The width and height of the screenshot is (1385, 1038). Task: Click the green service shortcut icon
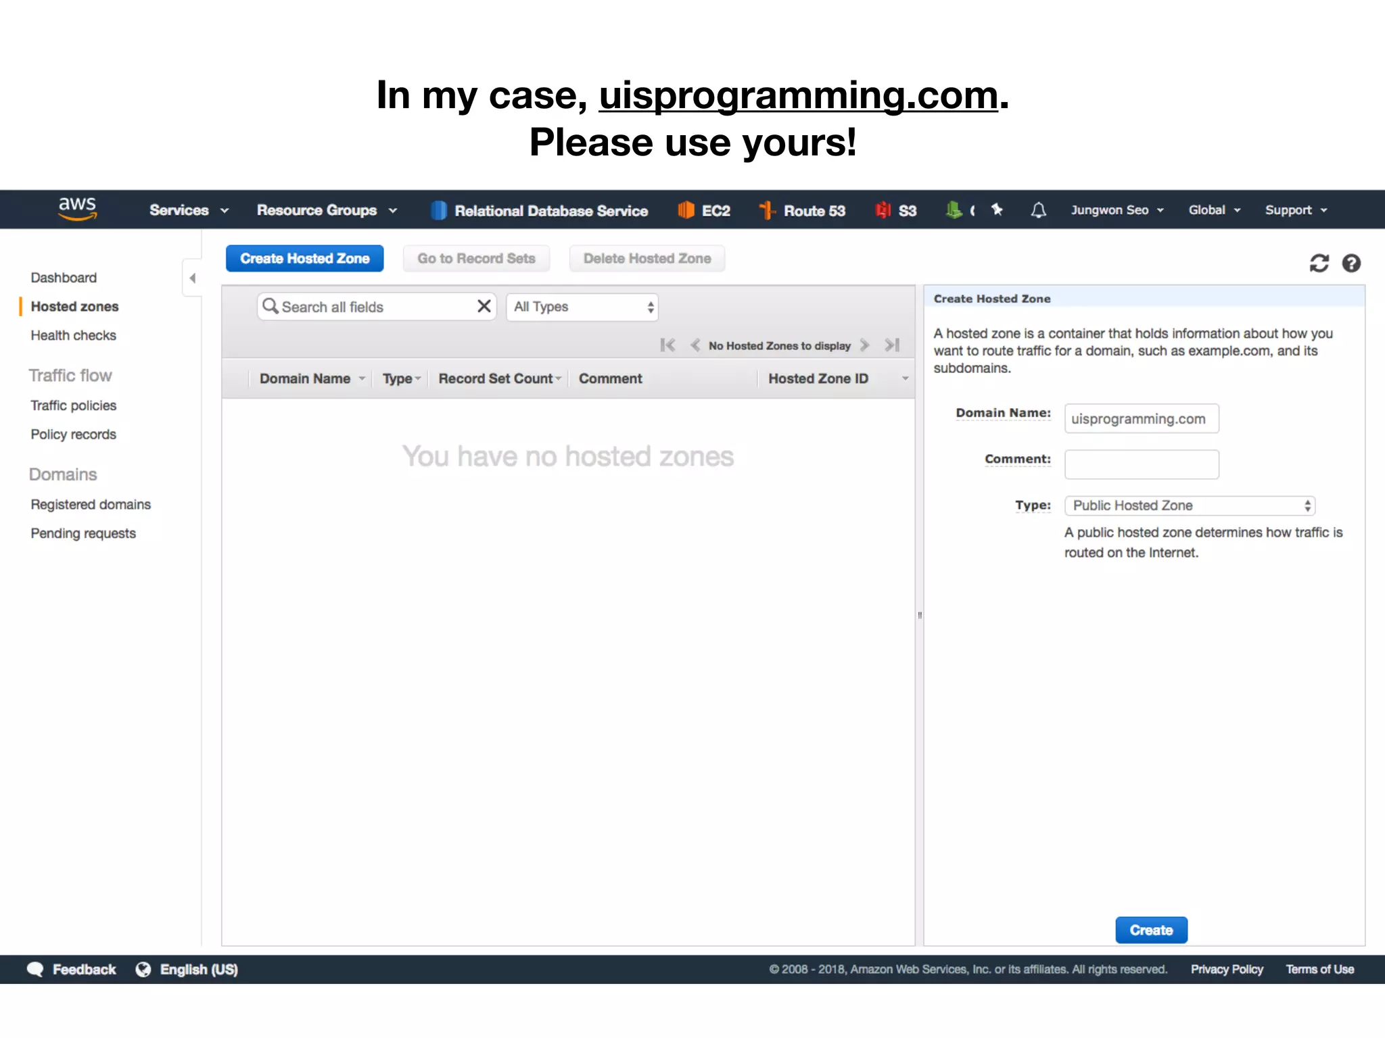(x=954, y=210)
